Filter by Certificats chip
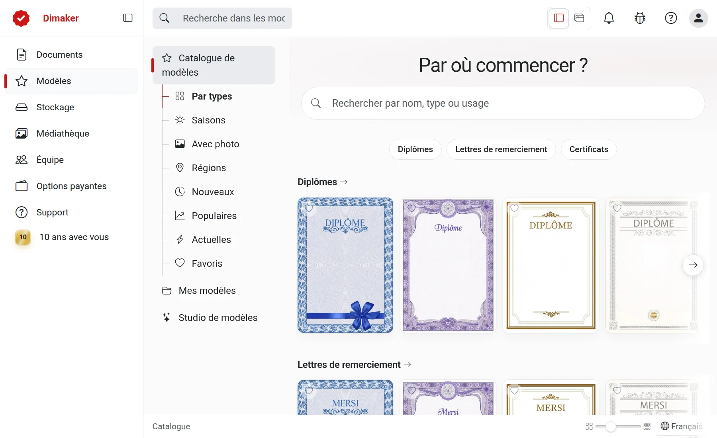The image size is (717, 438). (589, 149)
